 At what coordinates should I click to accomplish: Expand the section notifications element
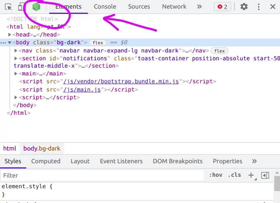click(16, 58)
